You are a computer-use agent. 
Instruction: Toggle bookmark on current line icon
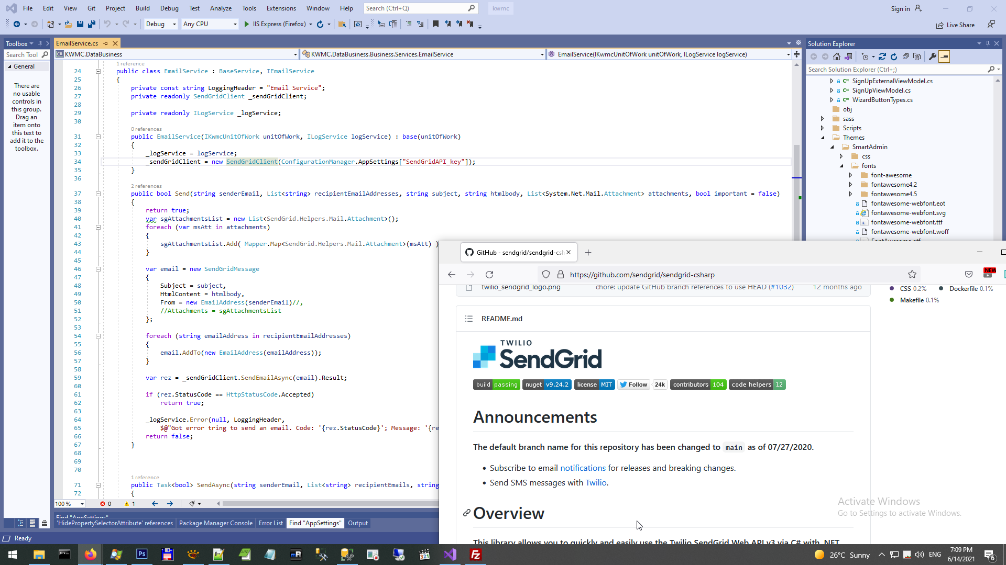click(x=435, y=24)
